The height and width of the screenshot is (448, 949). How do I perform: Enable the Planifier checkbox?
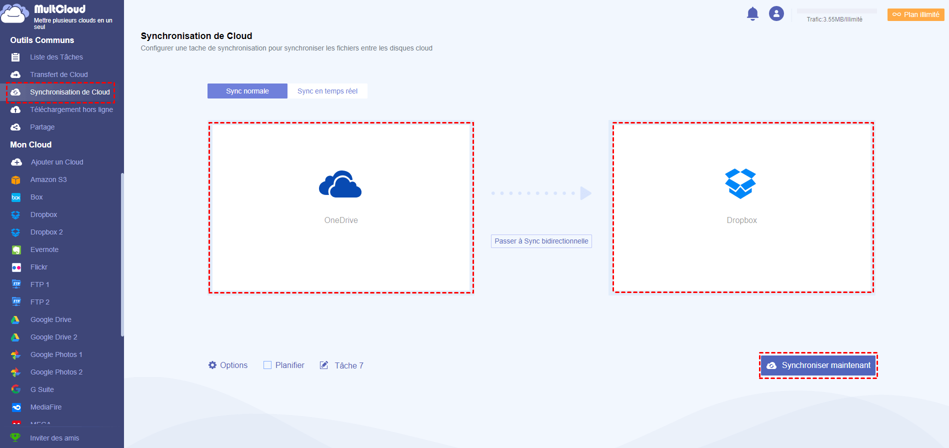click(x=267, y=365)
